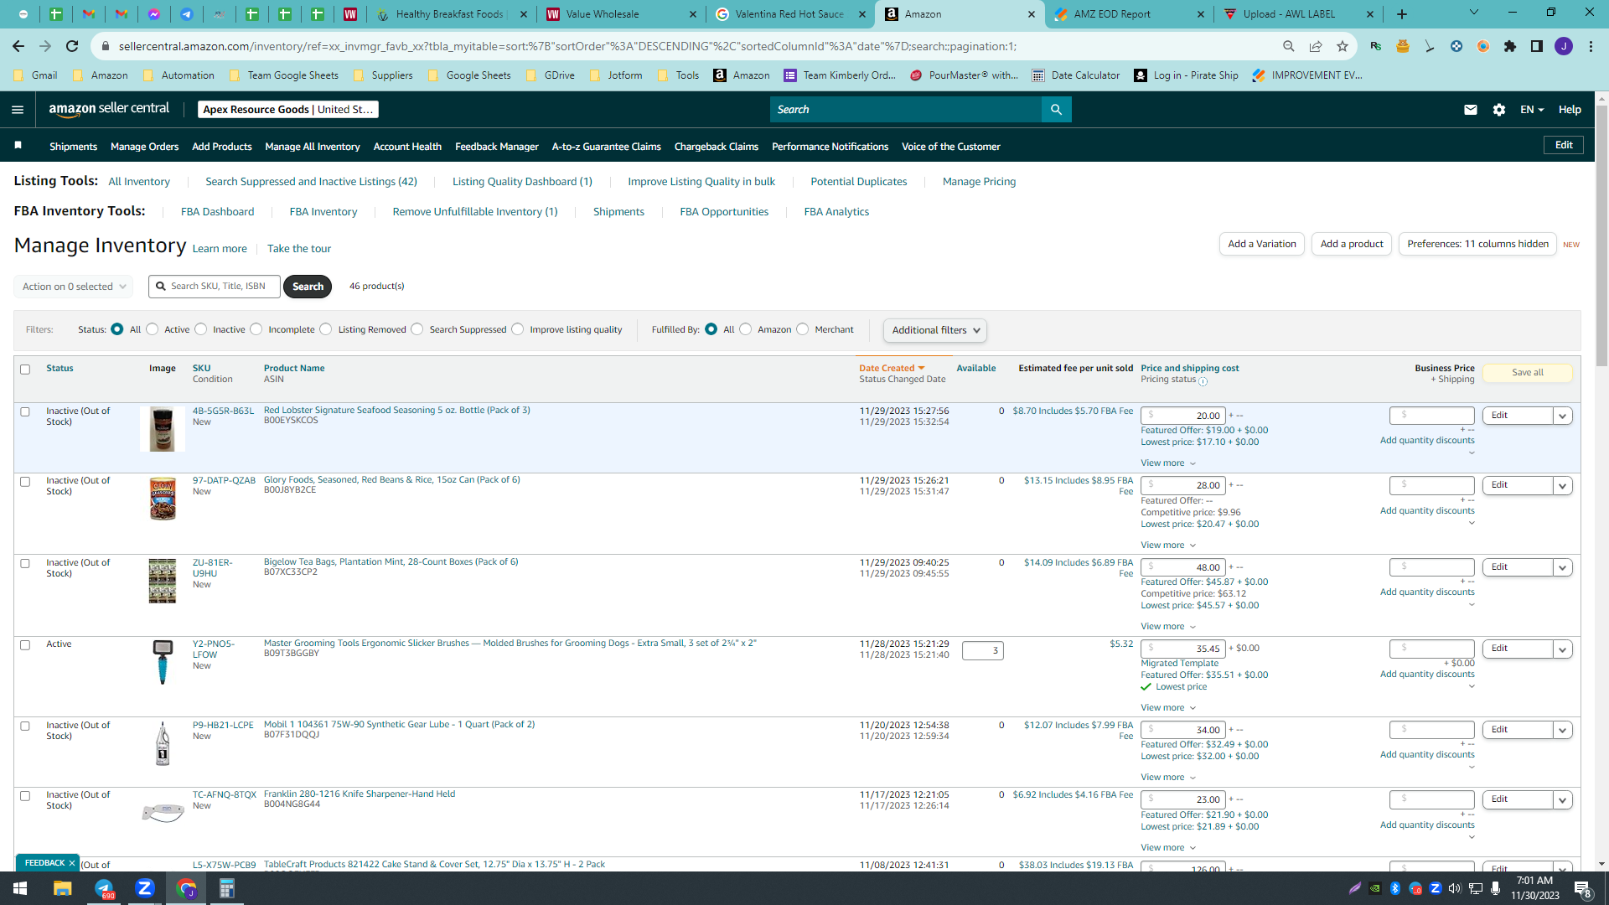This screenshot has width=1609, height=905.
Task: Select the Search Suppressed status filter
Action: [x=417, y=329]
